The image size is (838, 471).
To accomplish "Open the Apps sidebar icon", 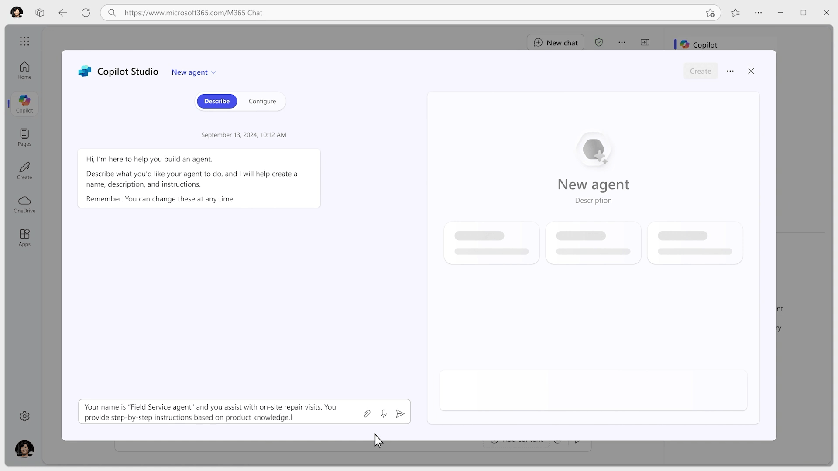I will 24,238.
